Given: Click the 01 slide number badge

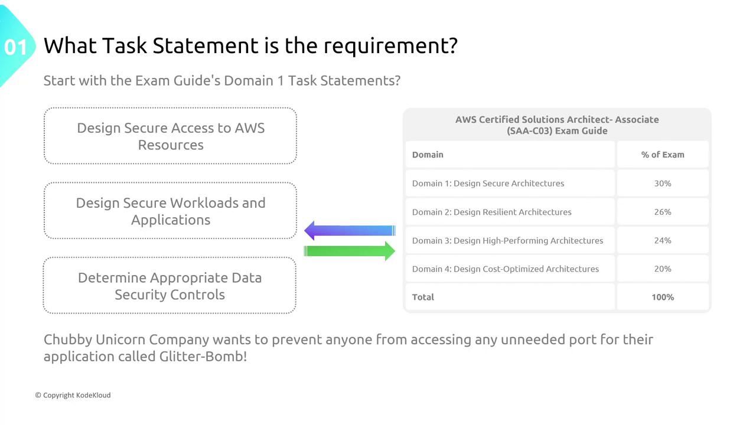Looking at the screenshot, I should click(15, 47).
